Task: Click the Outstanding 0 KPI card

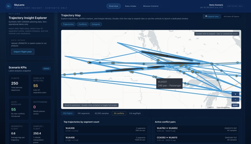Action: pyautogui.click(x=41, y=109)
